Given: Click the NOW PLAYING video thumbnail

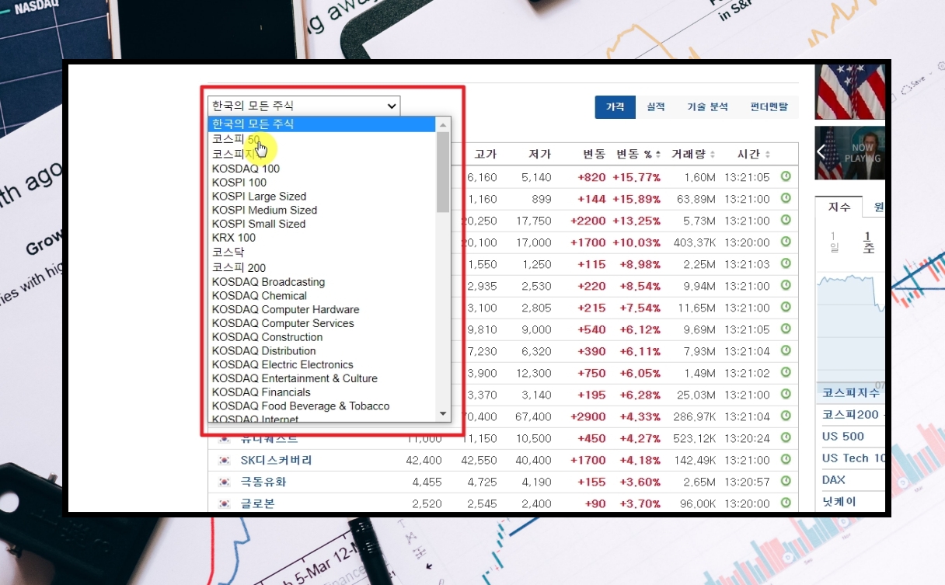Looking at the screenshot, I should [850, 153].
